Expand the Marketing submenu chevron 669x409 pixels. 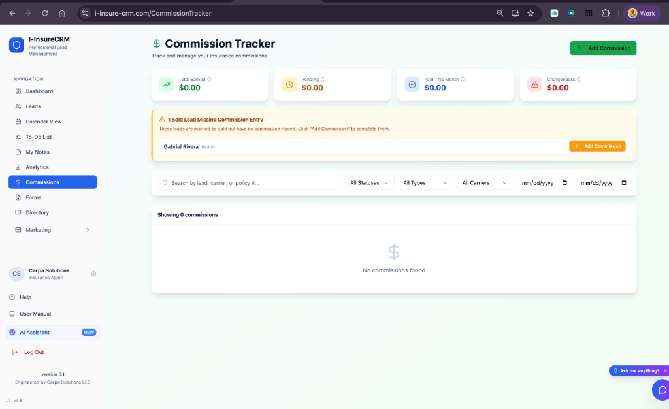[x=88, y=230]
